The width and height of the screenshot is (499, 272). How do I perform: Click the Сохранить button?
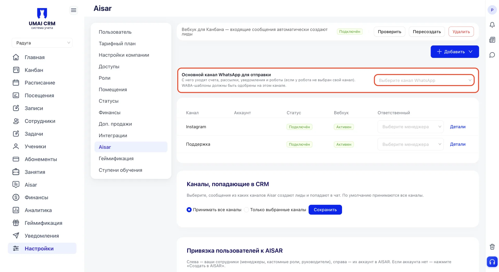click(x=325, y=210)
